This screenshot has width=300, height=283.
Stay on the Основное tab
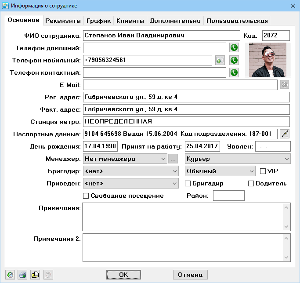24,20
